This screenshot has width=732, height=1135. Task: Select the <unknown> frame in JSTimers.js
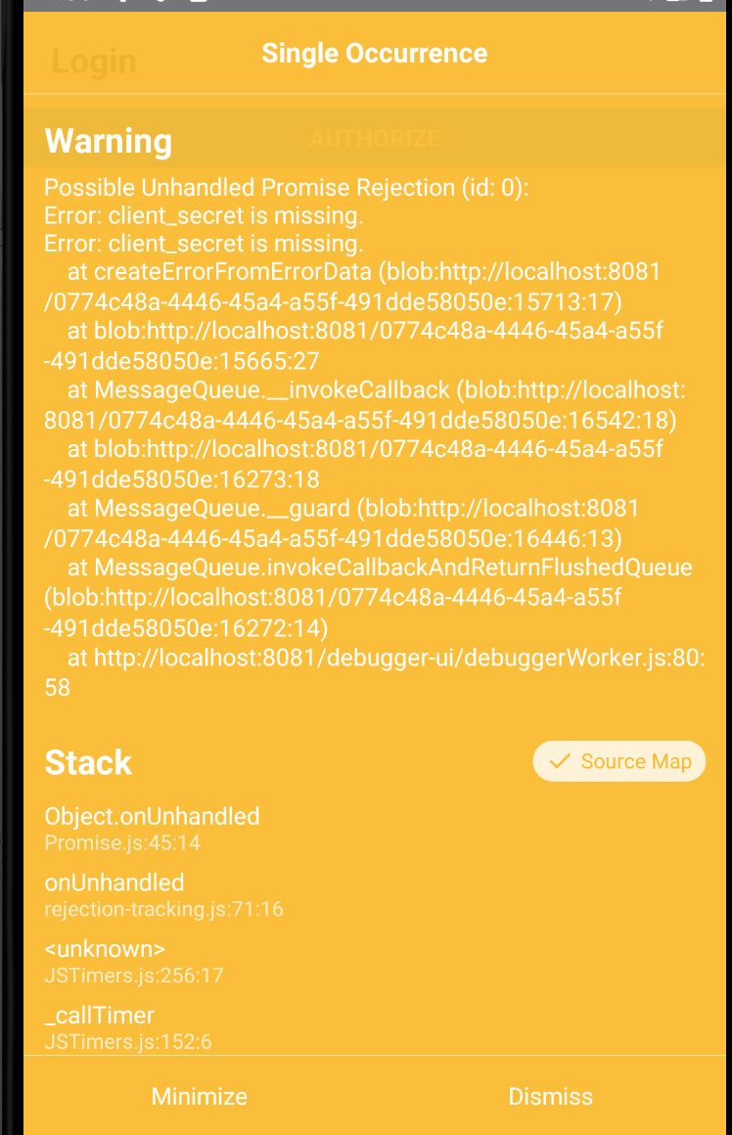point(101,948)
